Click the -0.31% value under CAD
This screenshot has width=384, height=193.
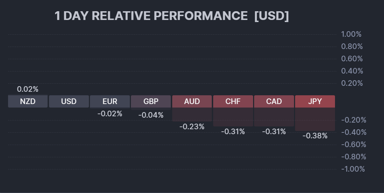tap(274, 131)
